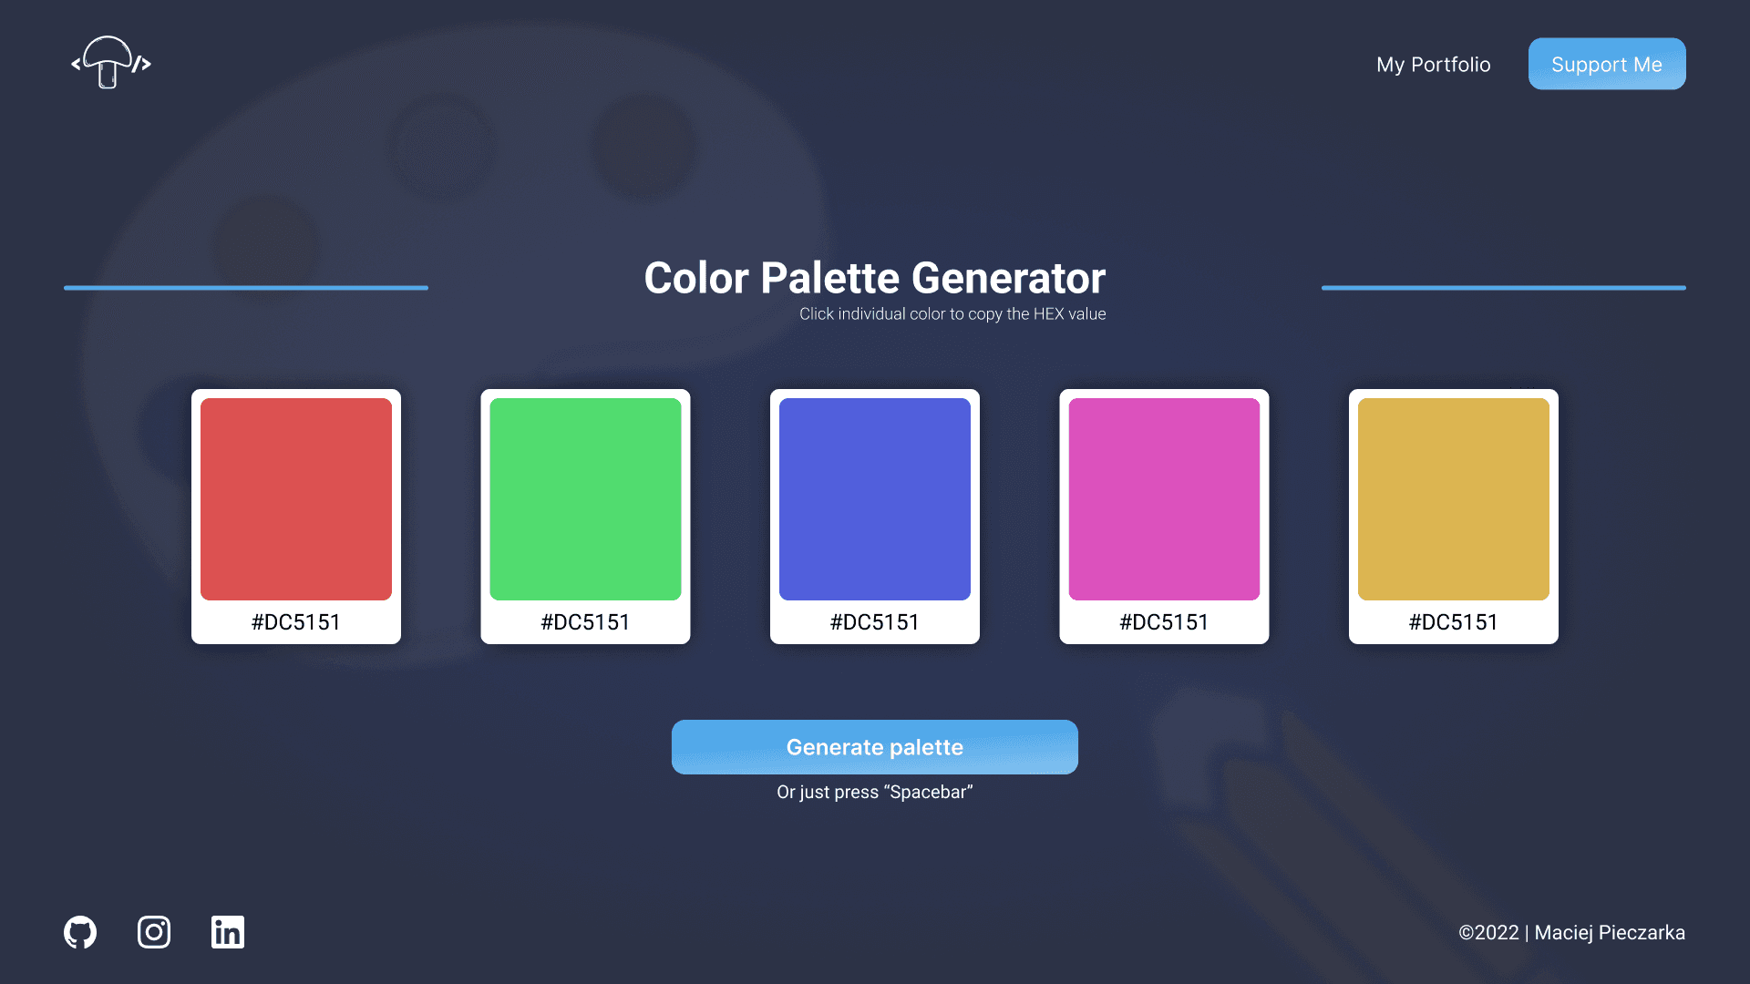This screenshot has height=984, width=1750.
Task: Open the GitHub profile icon
Action: pos(80,931)
